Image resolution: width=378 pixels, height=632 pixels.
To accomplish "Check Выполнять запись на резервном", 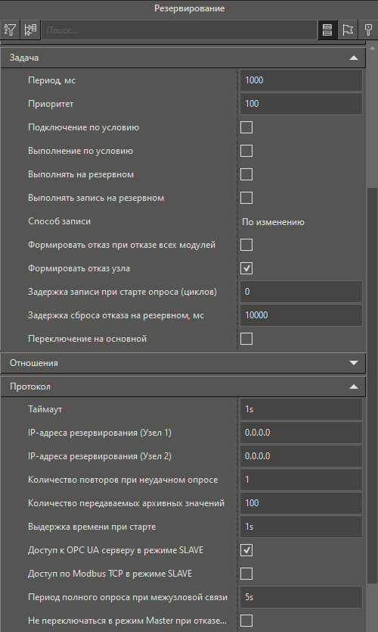I will pos(246,198).
